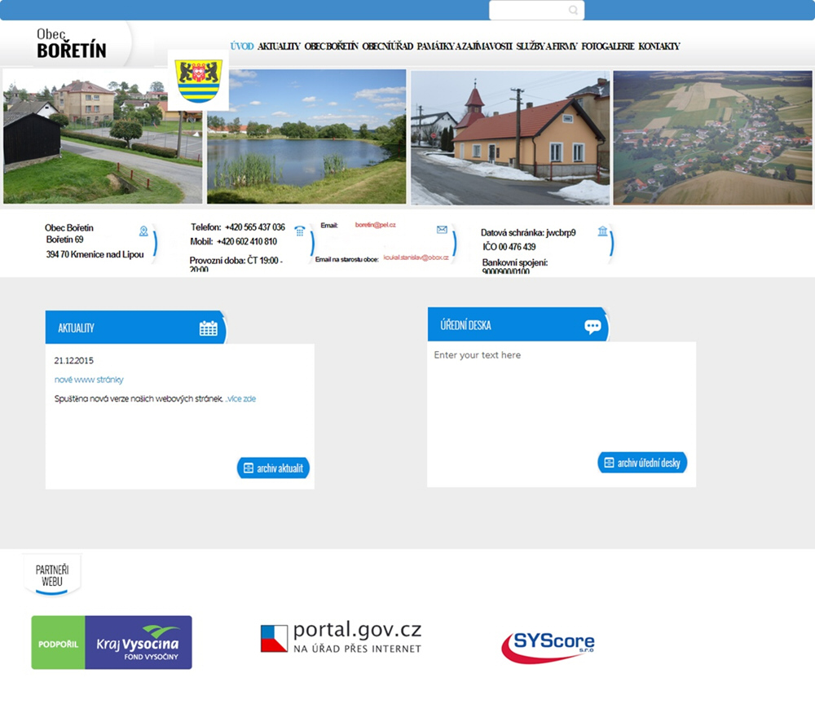Click the speech bubble icon in Úřední deska

point(593,326)
